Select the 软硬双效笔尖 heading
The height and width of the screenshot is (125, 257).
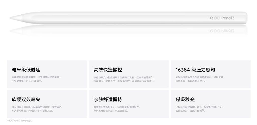pyautogui.click(x=26, y=99)
